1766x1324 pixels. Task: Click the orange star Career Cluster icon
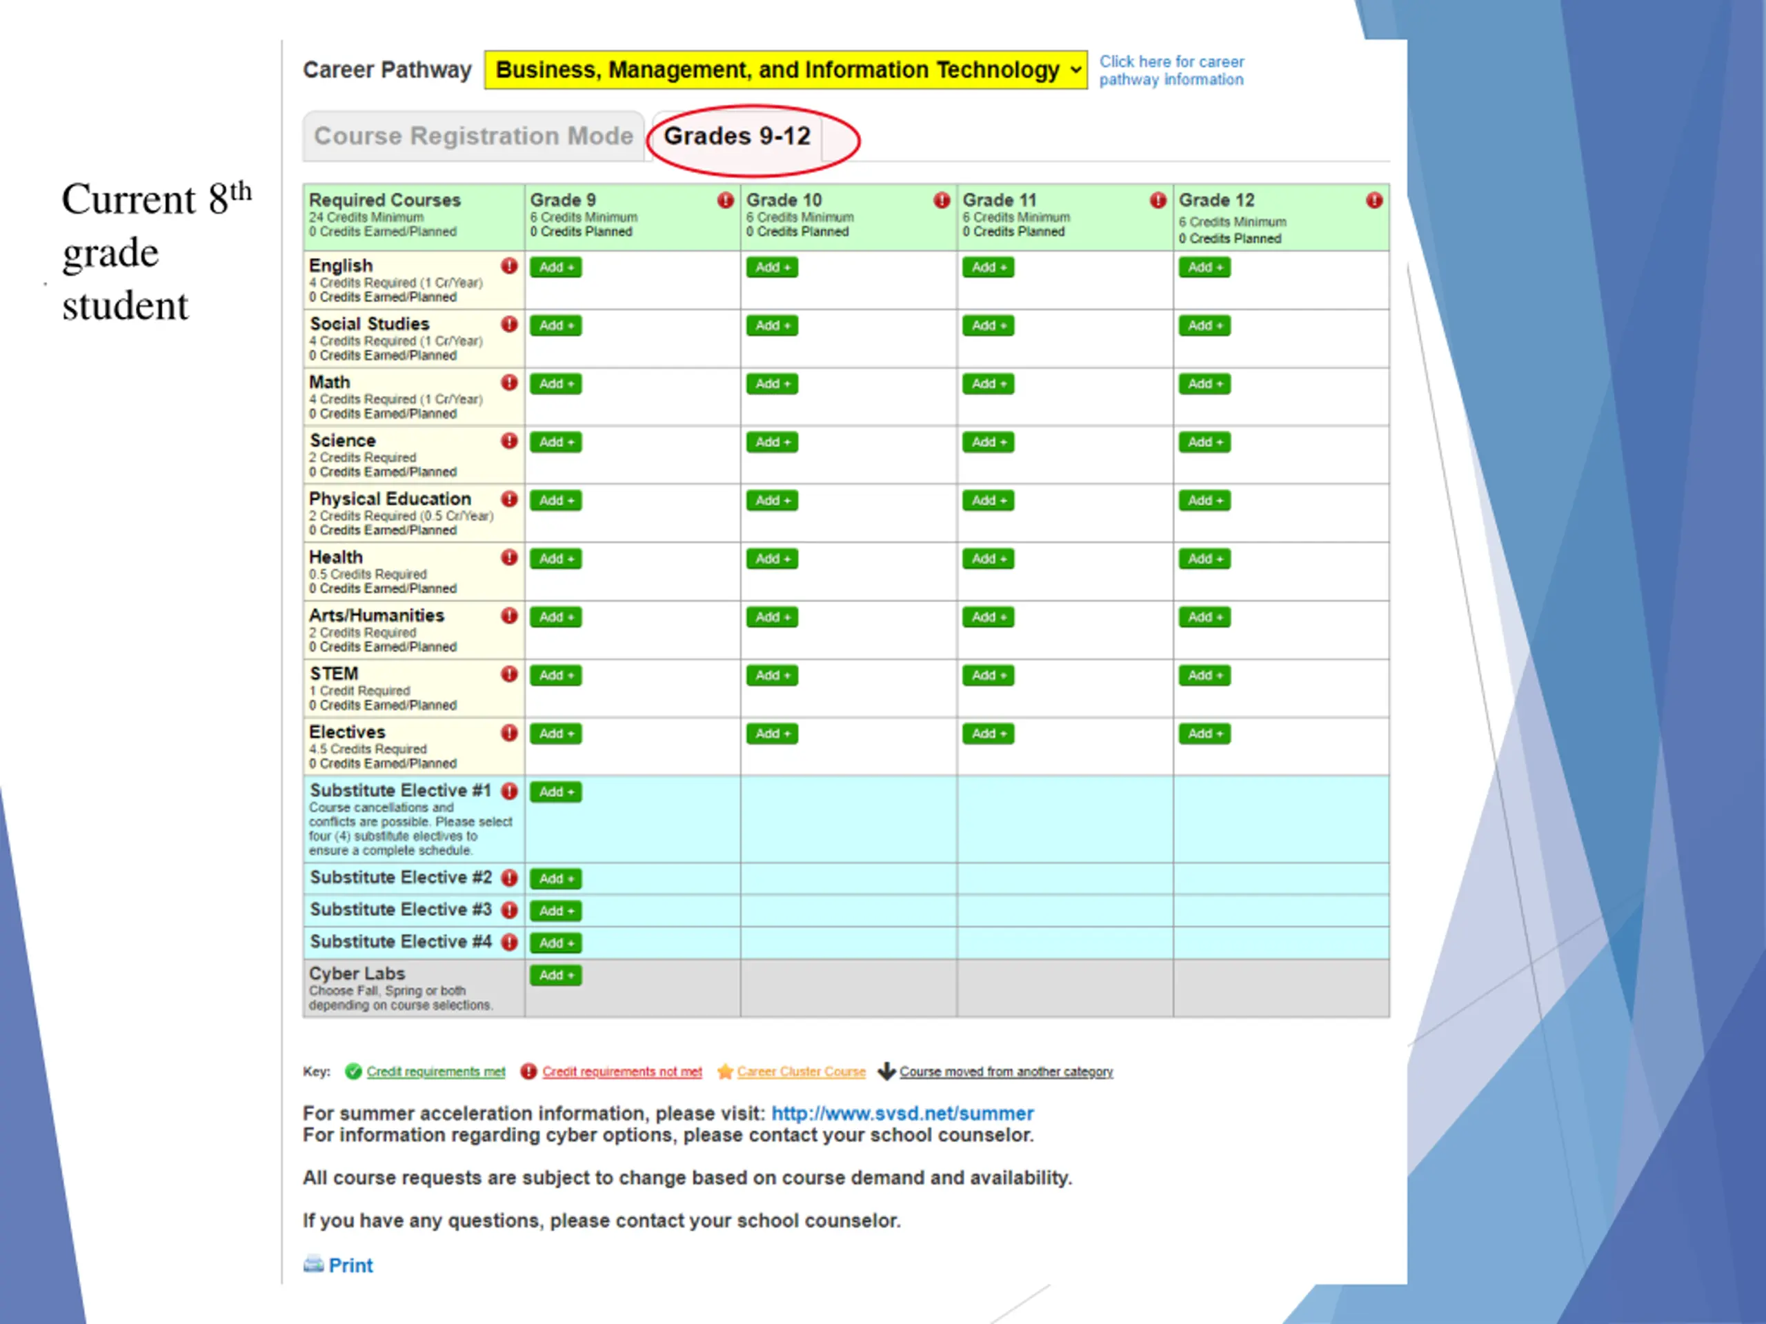[x=725, y=1071]
